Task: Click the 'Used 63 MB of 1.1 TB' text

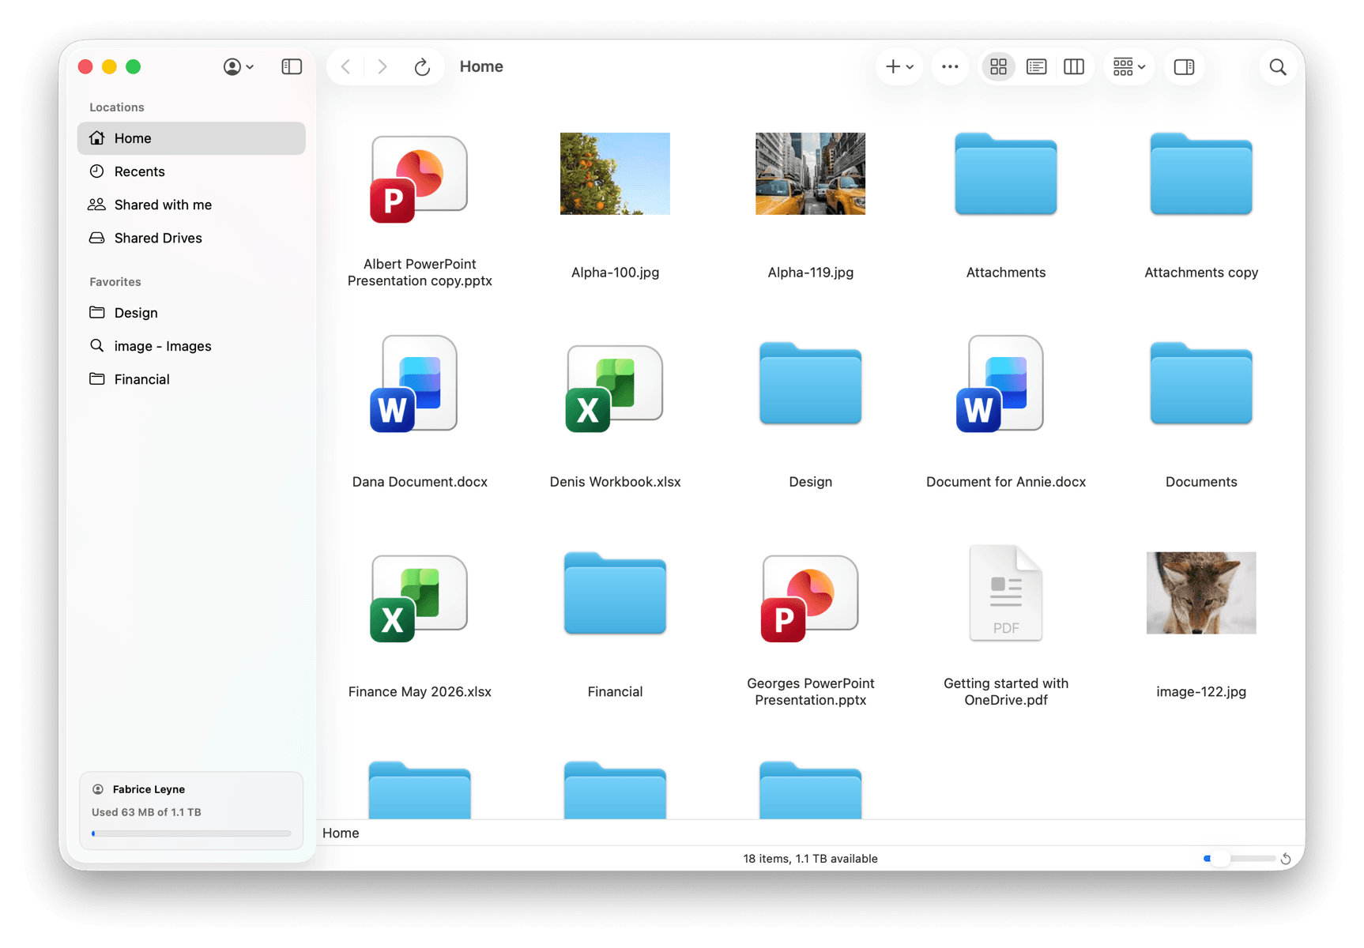Action: 146,812
